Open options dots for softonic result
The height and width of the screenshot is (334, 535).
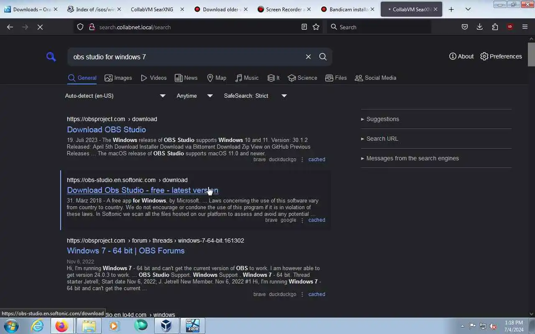click(x=302, y=220)
